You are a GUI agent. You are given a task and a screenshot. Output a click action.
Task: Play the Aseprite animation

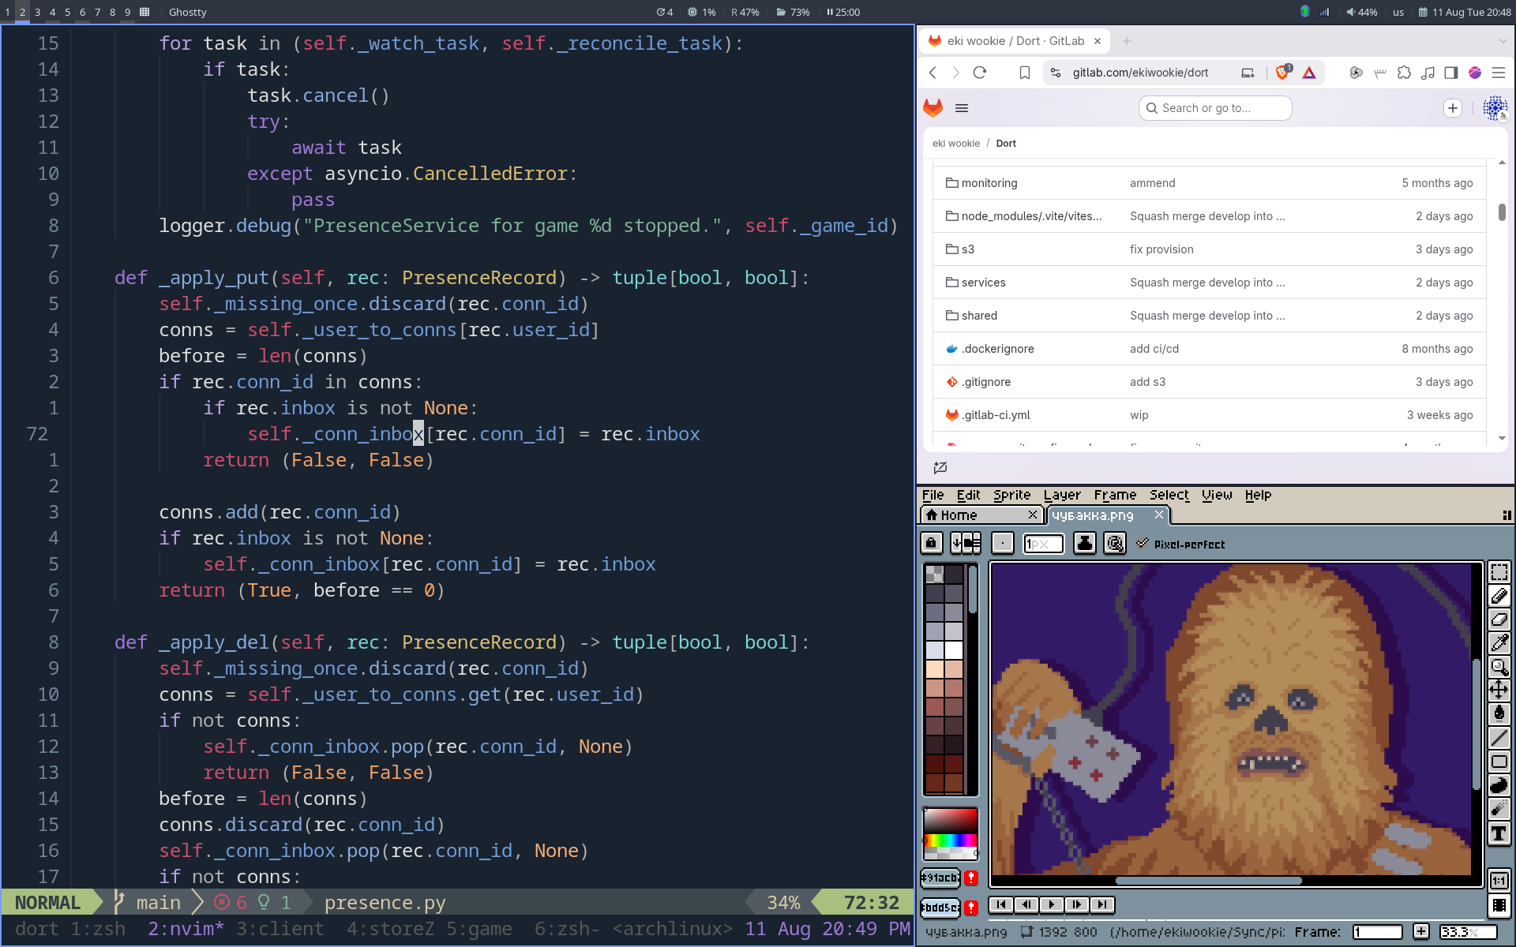pyautogui.click(x=1052, y=904)
